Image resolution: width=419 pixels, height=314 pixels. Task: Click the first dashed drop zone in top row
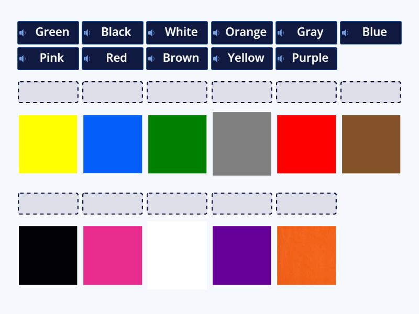(48, 92)
